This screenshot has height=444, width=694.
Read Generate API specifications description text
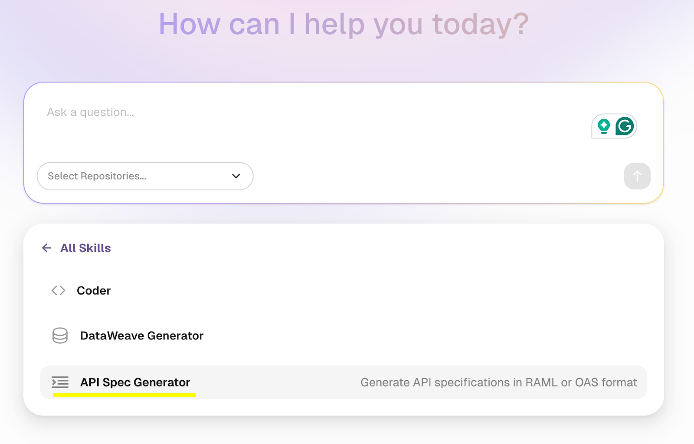pos(498,382)
